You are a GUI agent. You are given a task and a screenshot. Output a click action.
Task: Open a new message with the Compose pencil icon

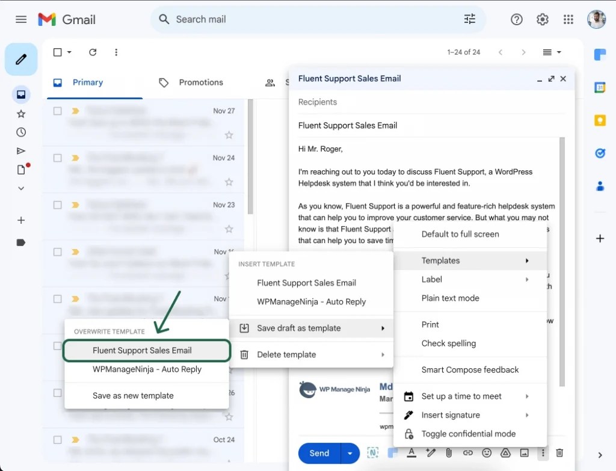click(21, 59)
